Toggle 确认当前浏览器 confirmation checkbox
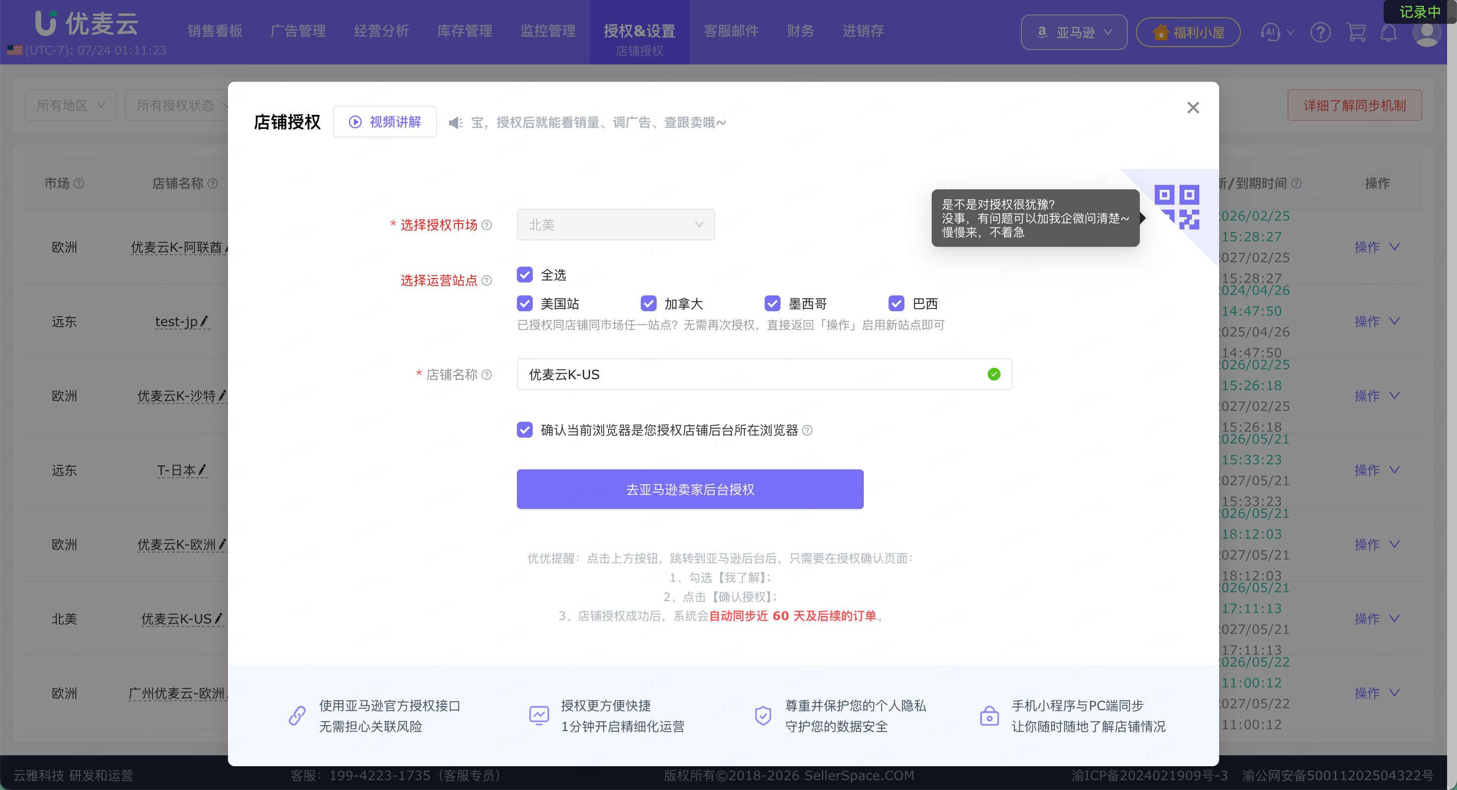 (x=525, y=430)
